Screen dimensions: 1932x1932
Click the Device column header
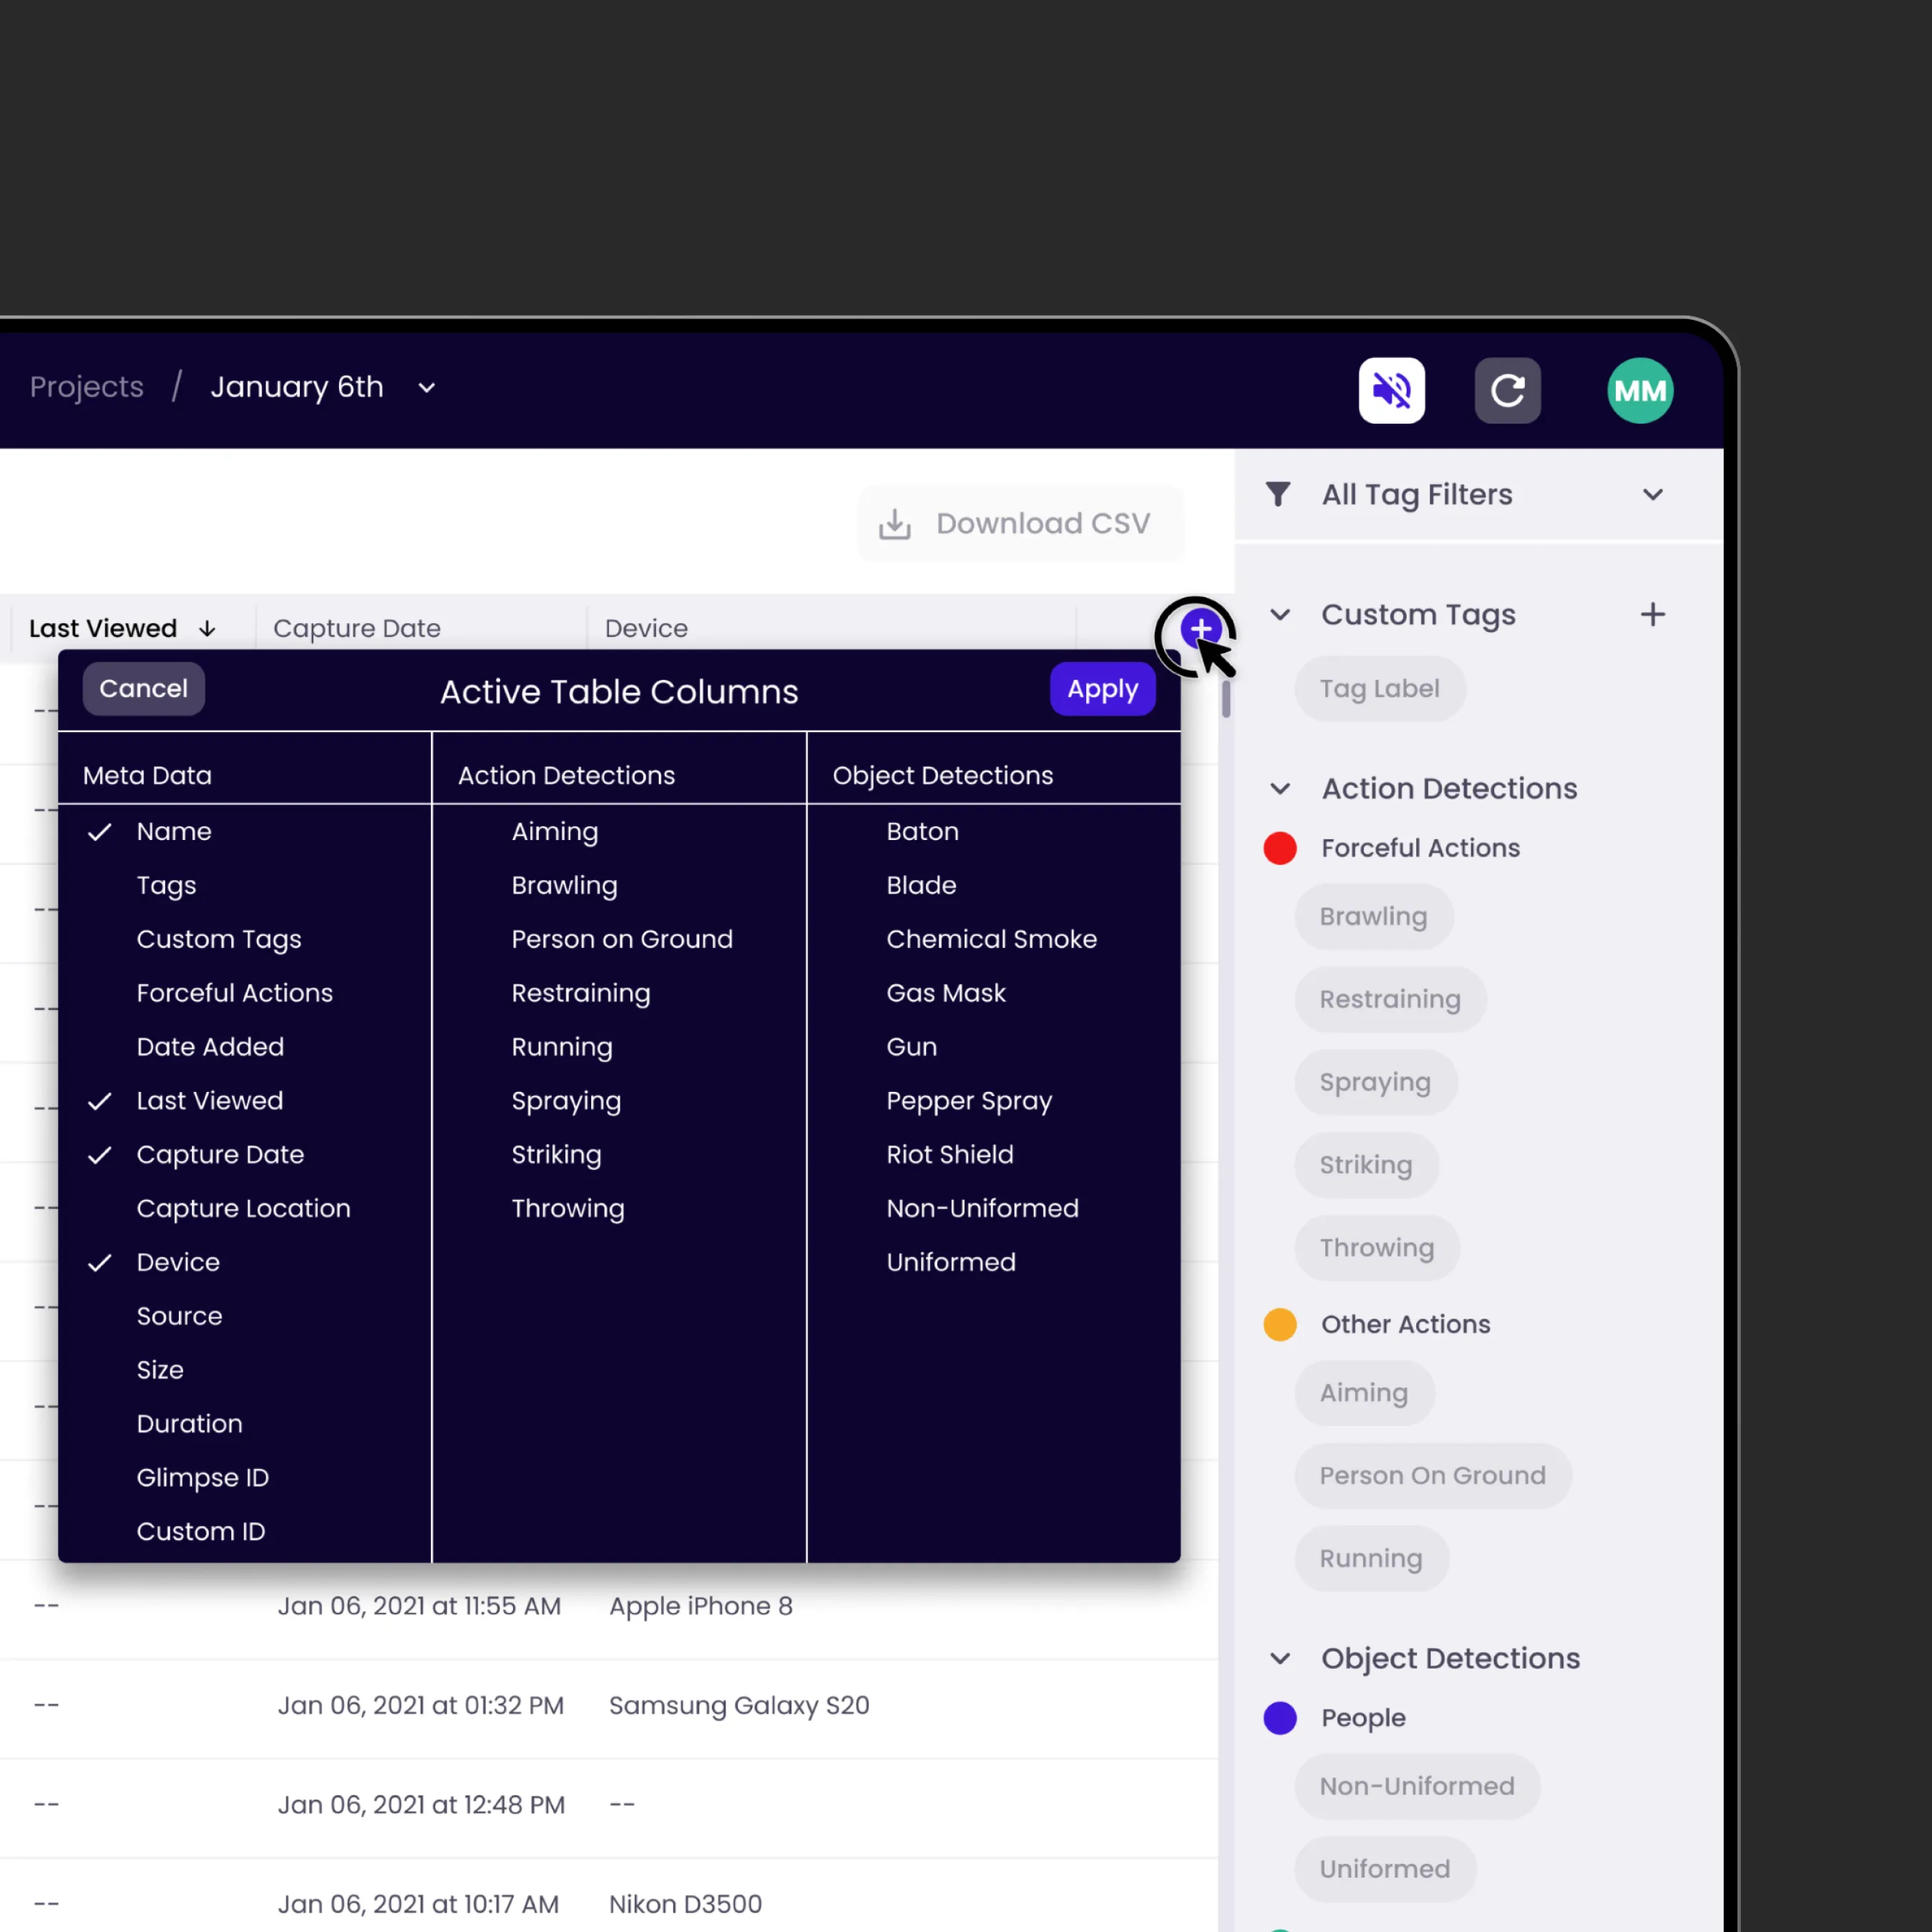point(646,628)
